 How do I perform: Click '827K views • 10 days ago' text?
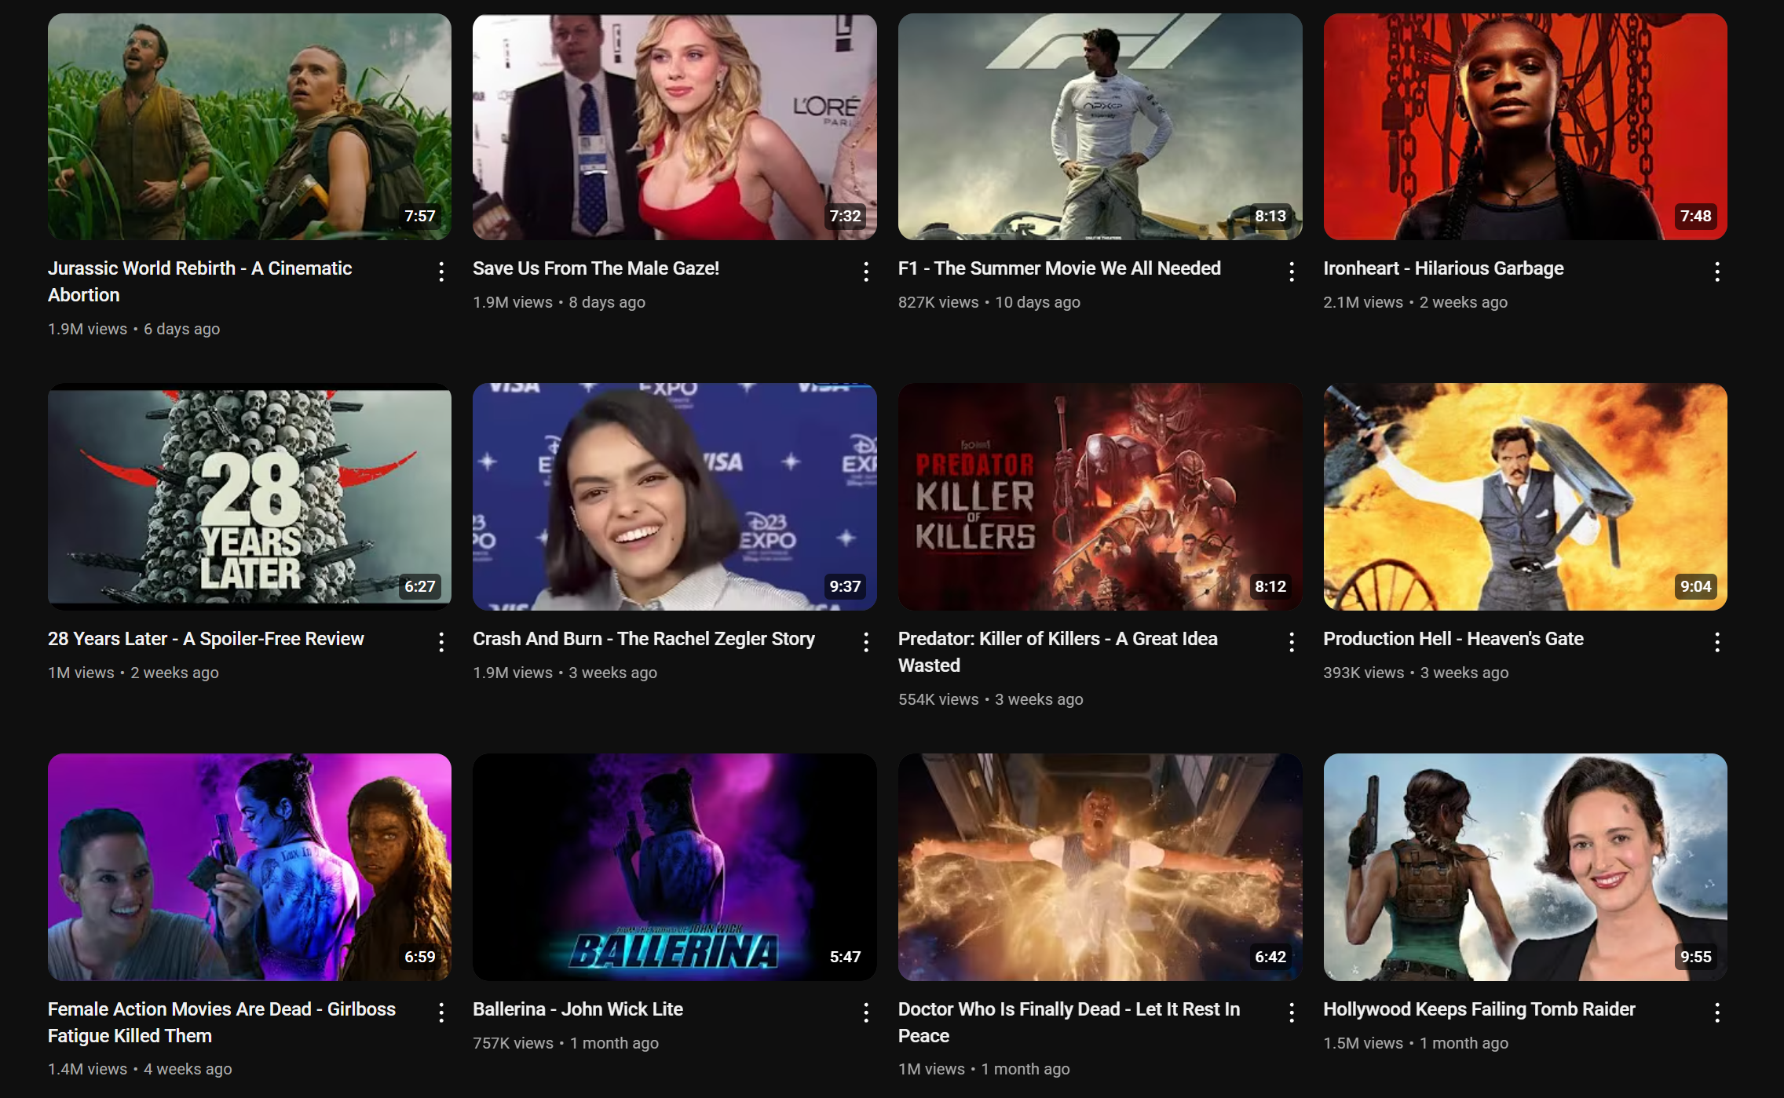[x=989, y=302]
